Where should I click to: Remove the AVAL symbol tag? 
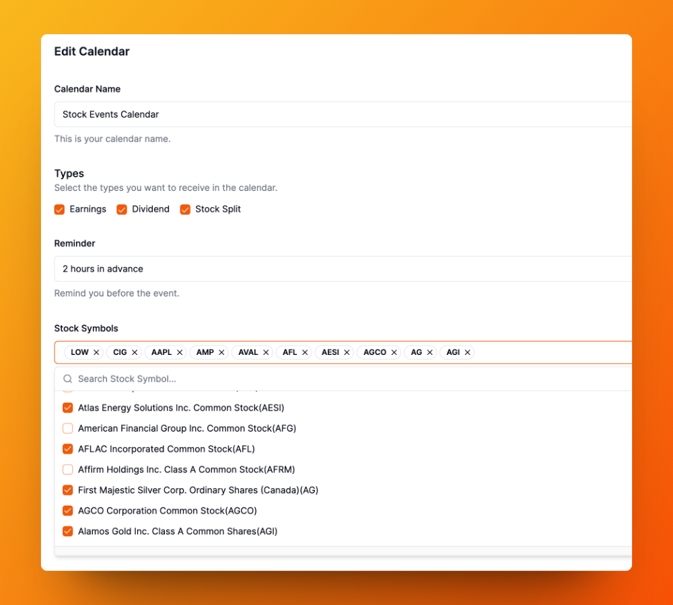[x=266, y=352]
